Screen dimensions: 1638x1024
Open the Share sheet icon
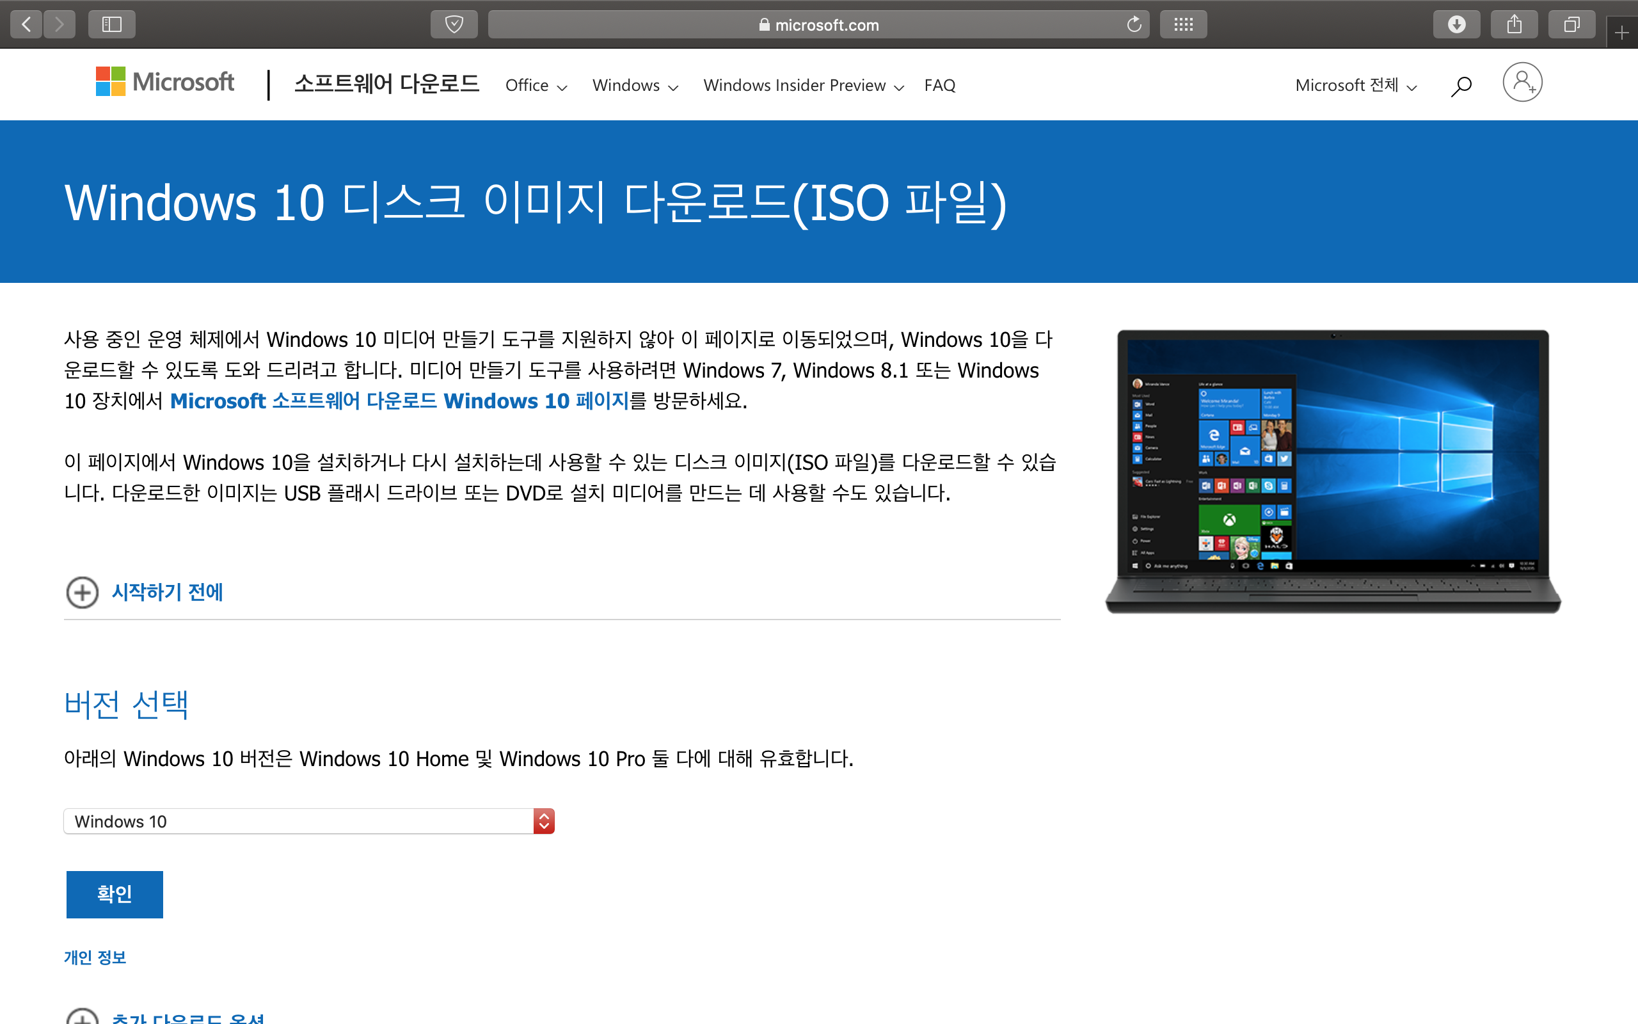1514,25
